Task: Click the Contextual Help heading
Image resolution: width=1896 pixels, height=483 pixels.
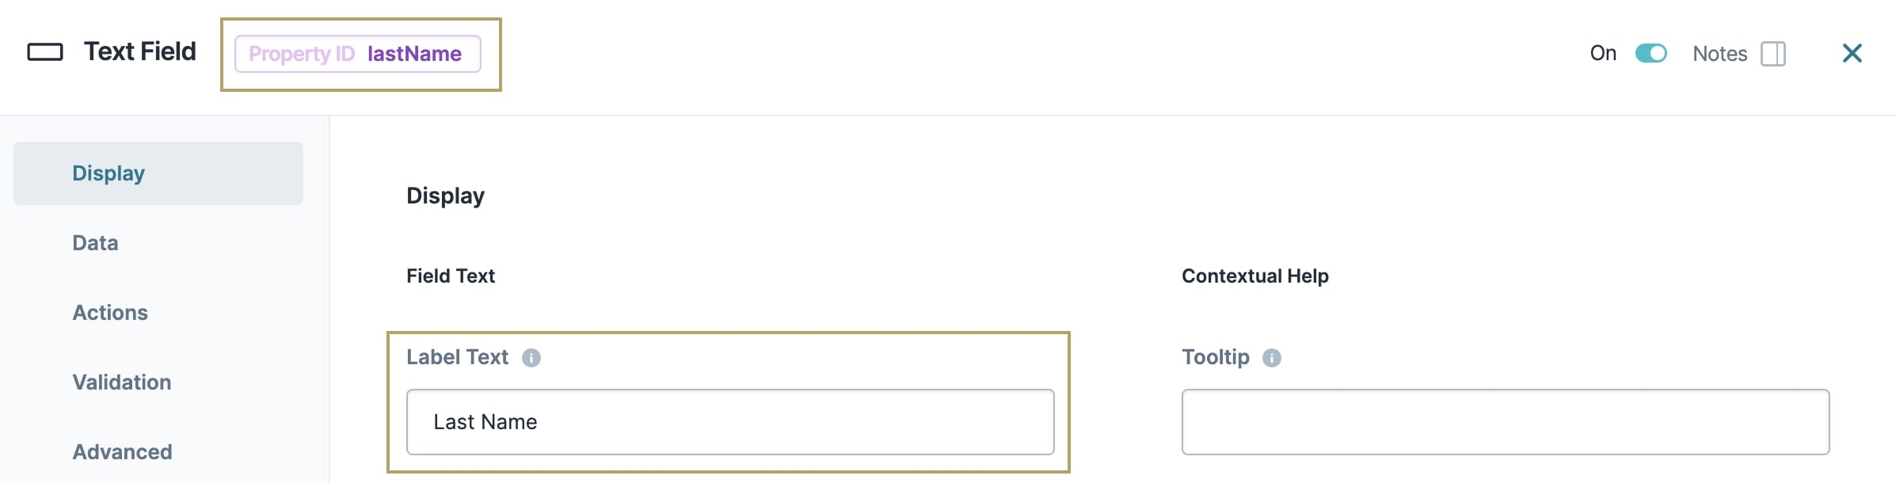Action: click(x=1255, y=276)
